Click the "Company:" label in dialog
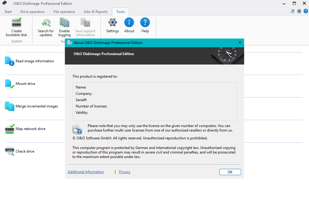 pyautogui.click(x=84, y=94)
